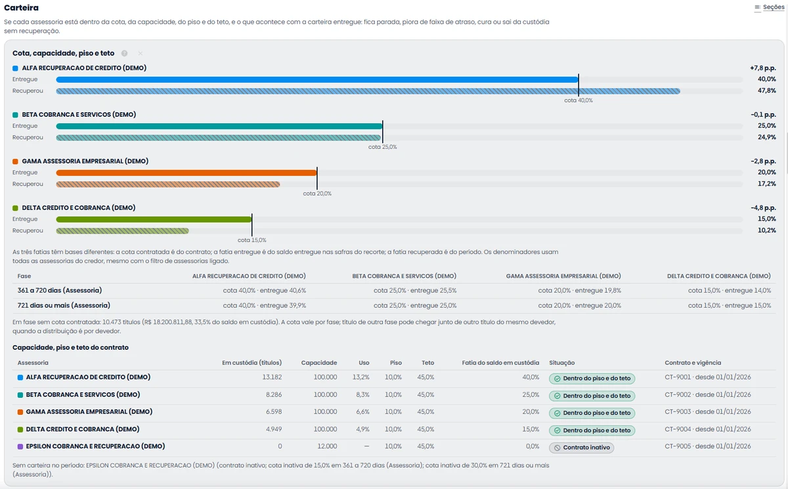Click the 'cota 25,0%' marker label

382,147
